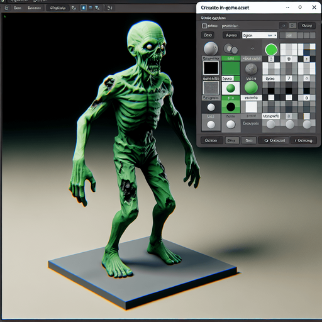Screen dimensions: 322x322
Task: Click the small monitor icon in the toolbar
Action: click(91, 8)
